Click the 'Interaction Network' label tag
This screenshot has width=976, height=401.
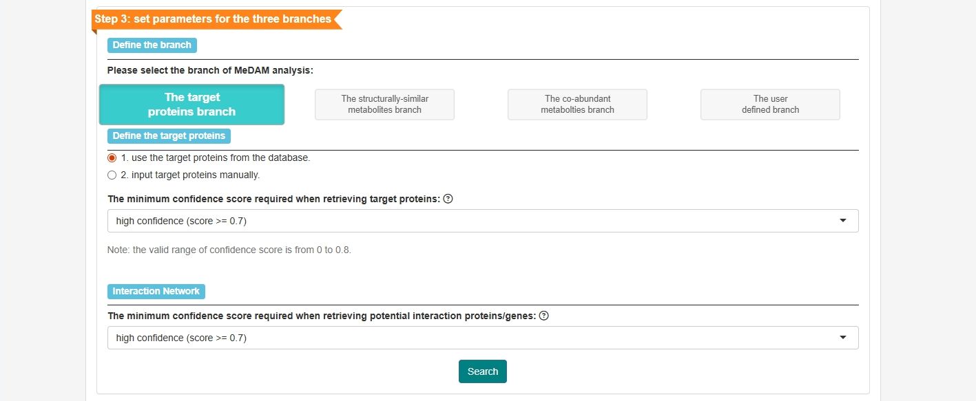tap(156, 291)
